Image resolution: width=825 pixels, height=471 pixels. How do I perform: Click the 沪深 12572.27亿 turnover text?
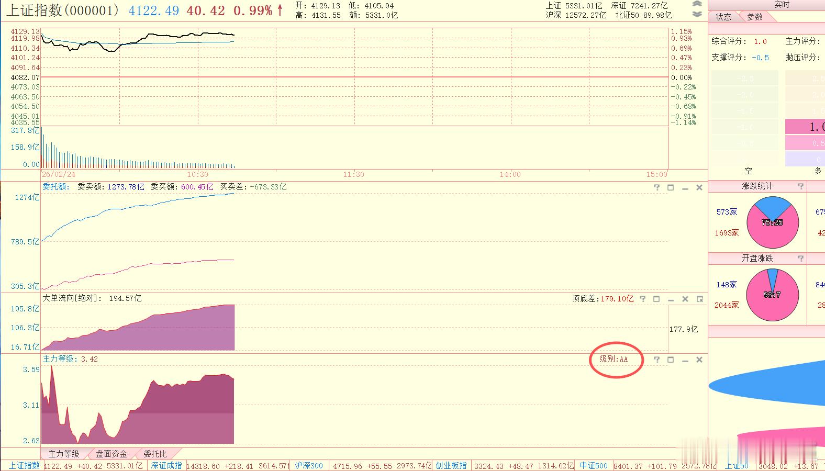pyautogui.click(x=576, y=15)
